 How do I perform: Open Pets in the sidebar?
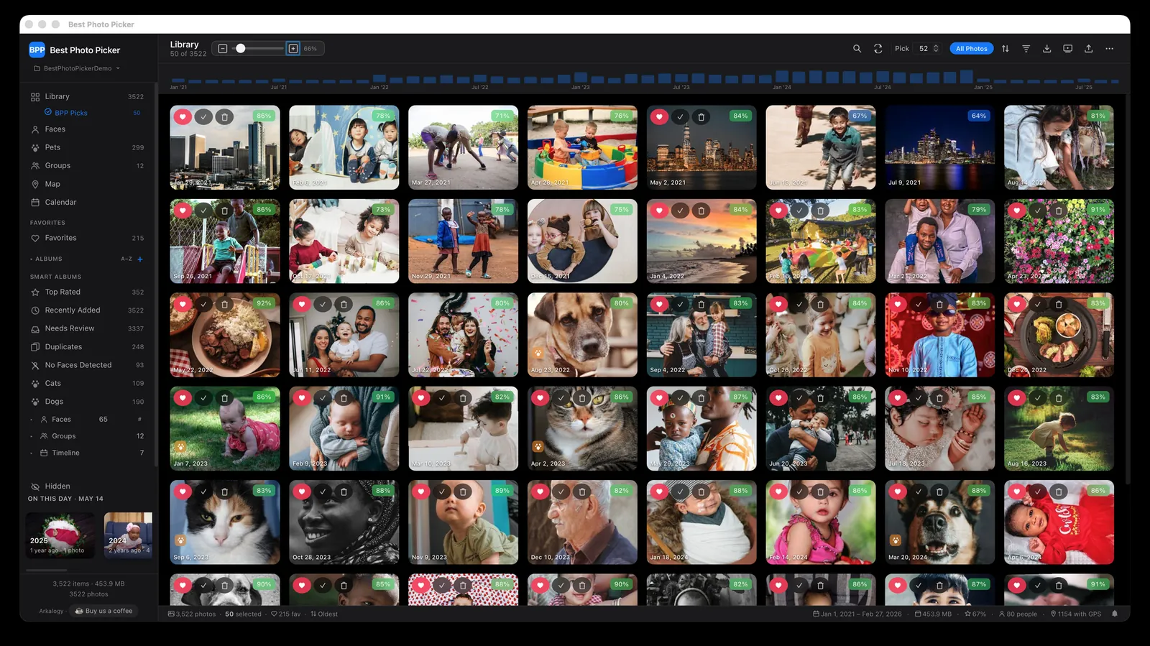(87, 147)
